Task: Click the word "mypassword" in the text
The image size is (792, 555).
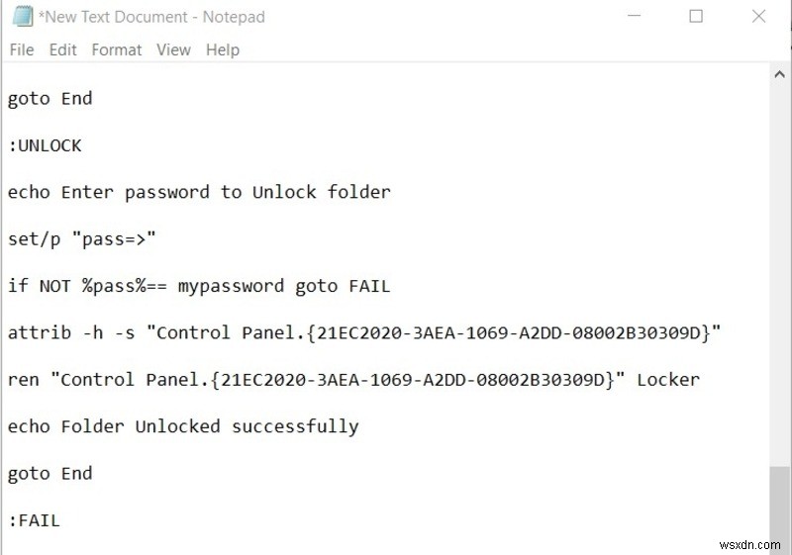Action: (x=231, y=286)
